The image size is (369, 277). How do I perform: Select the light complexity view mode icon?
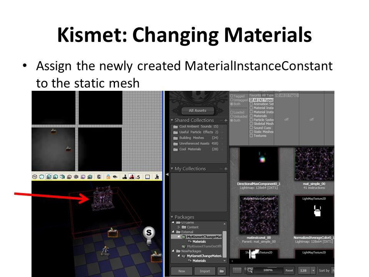69,177
